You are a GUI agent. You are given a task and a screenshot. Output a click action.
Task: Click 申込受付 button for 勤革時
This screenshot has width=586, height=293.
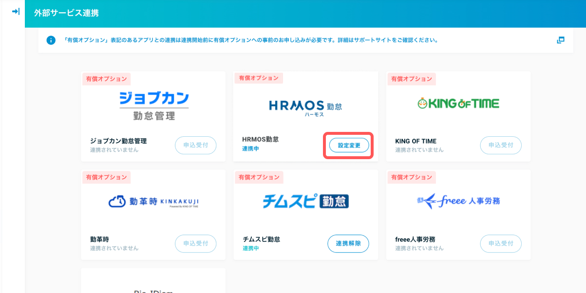(x=196, y=243)
